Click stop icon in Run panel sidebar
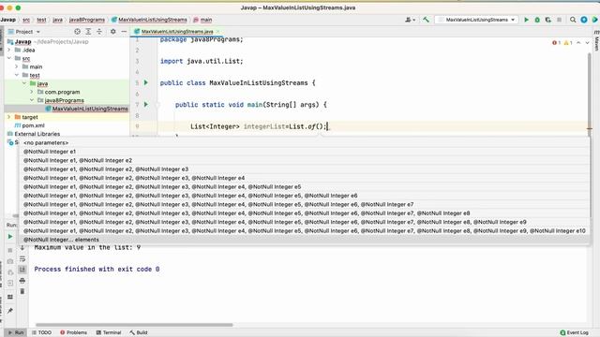 tap(10, 250)
